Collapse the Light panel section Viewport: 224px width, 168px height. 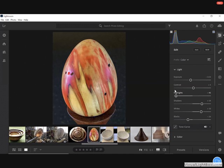(175, 70)
